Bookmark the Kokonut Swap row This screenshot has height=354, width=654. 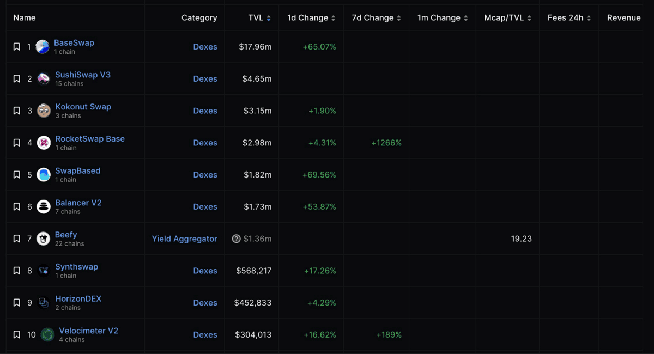(x=17, y=111)
